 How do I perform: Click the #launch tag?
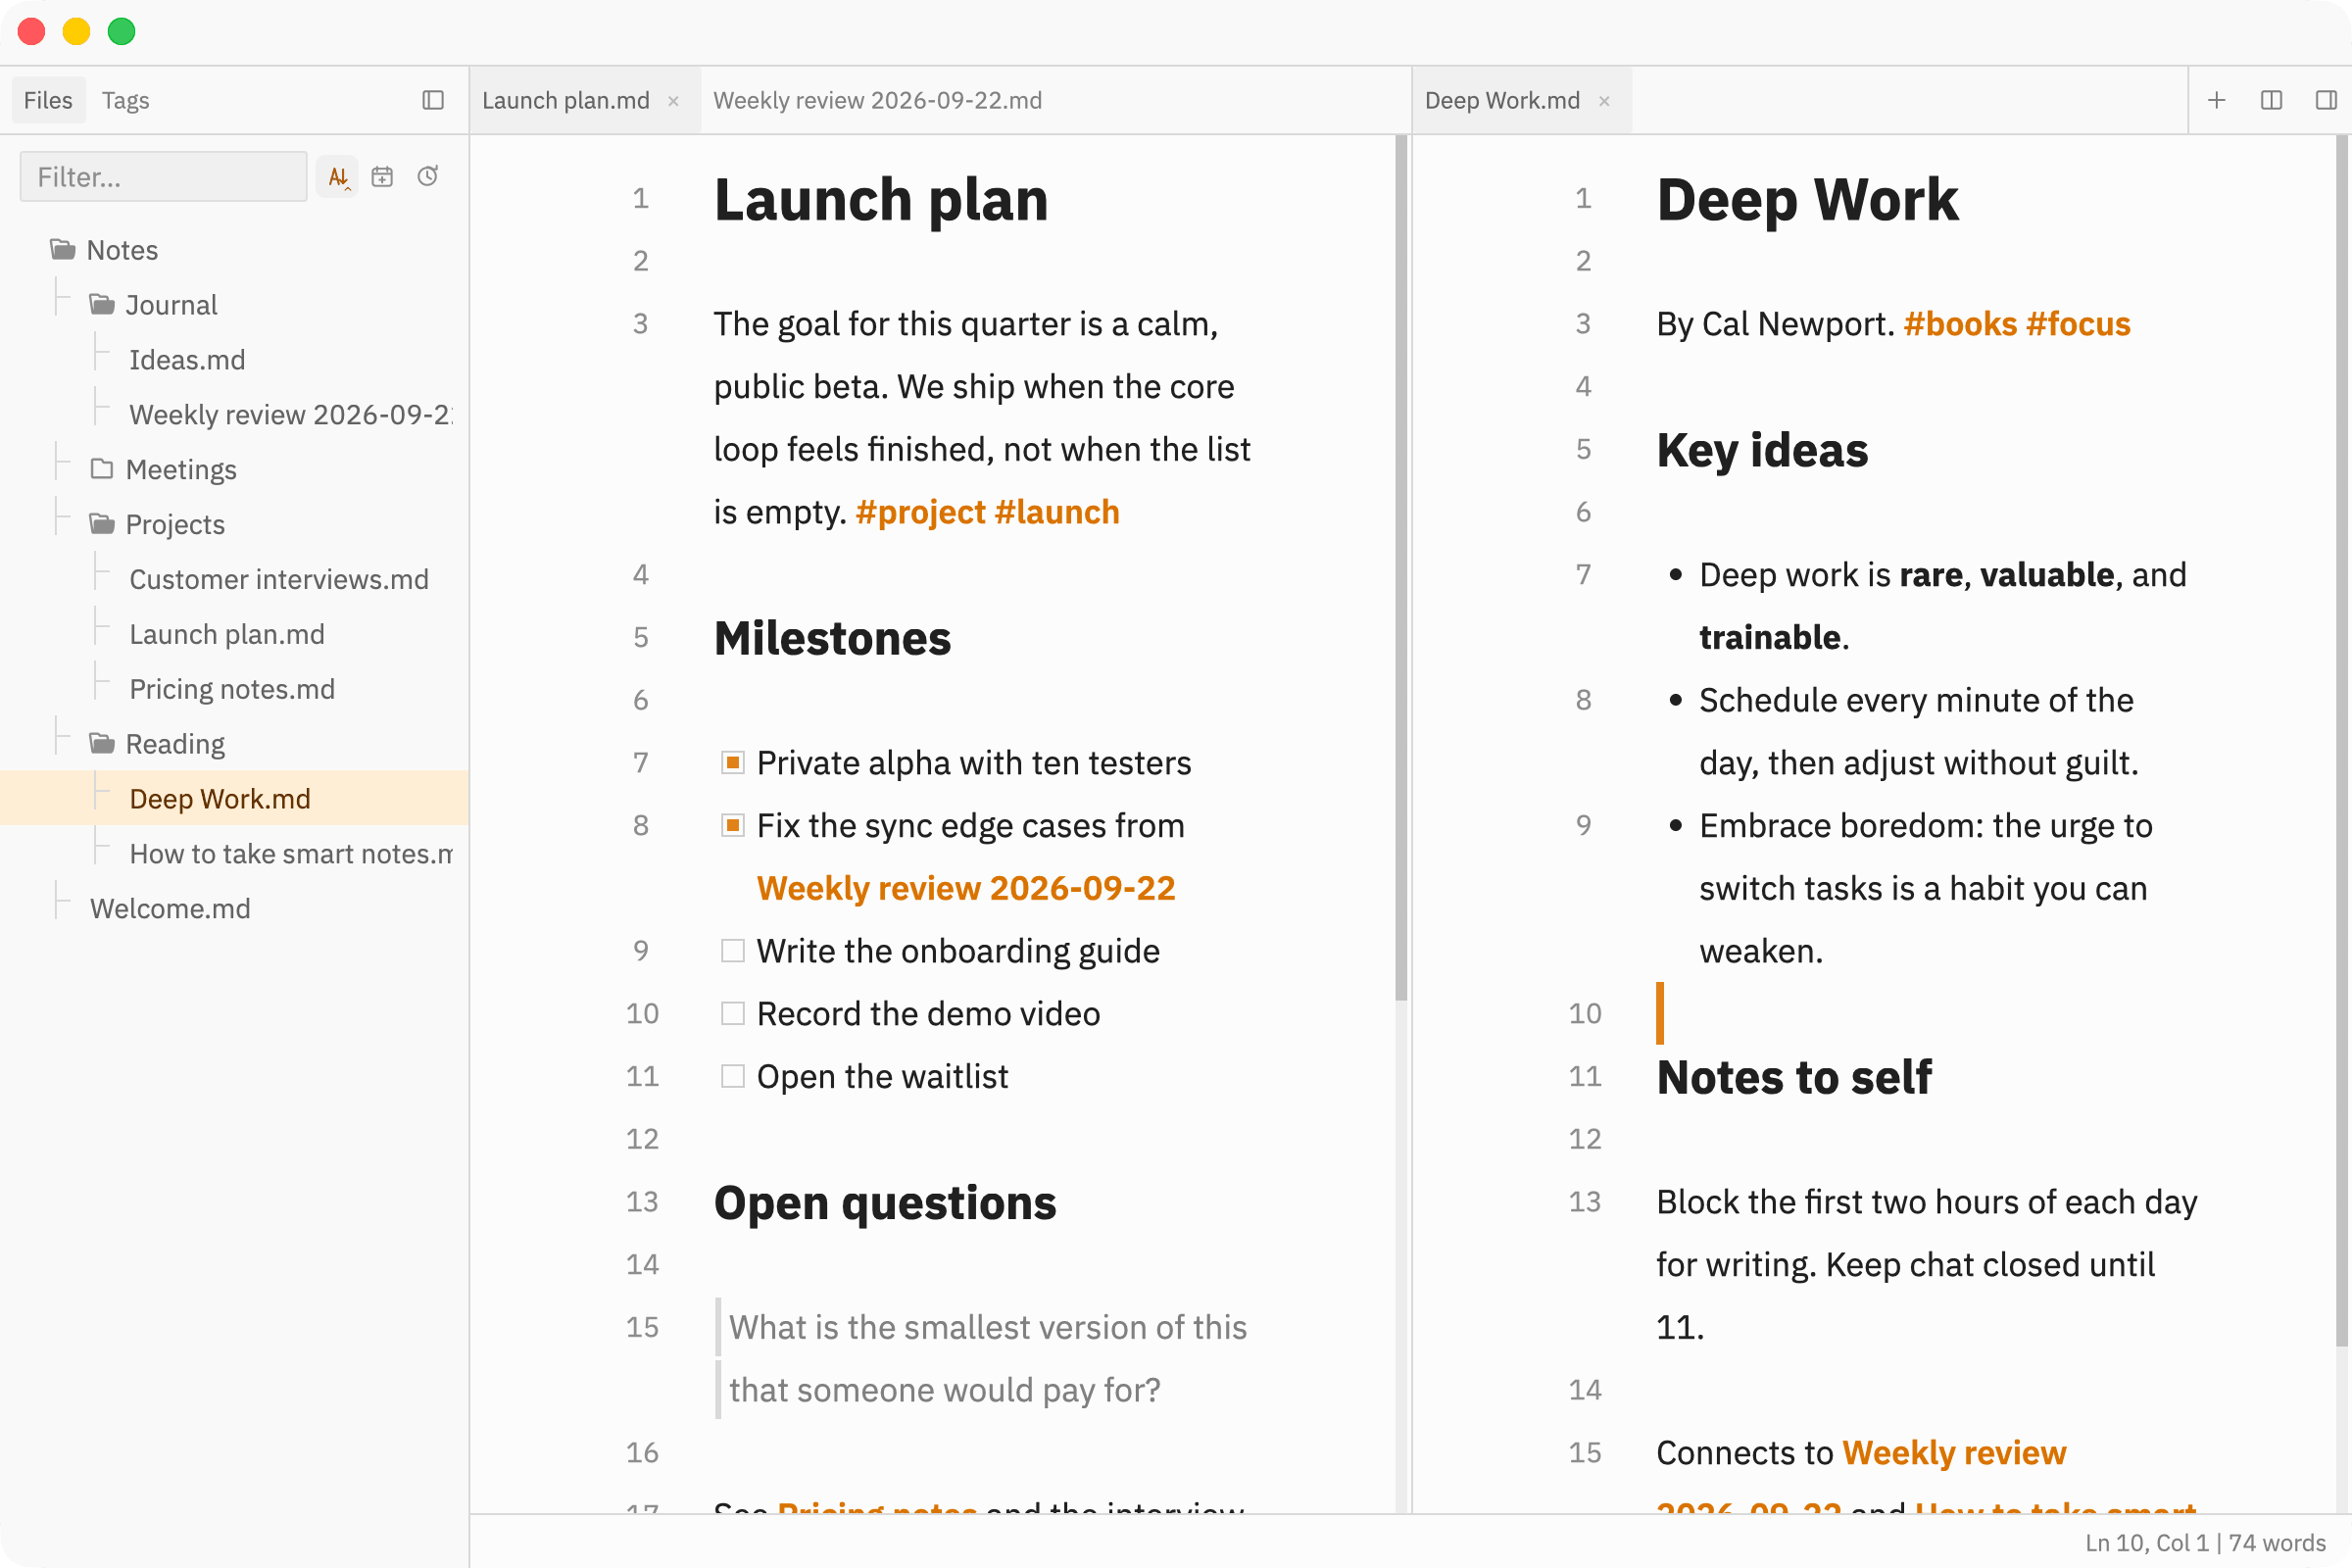tap(1057, 512)
